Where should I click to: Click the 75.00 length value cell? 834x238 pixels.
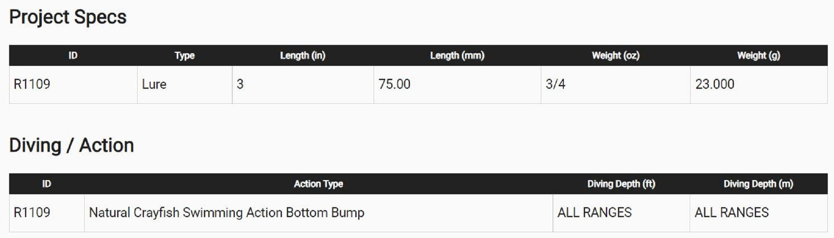394,84
